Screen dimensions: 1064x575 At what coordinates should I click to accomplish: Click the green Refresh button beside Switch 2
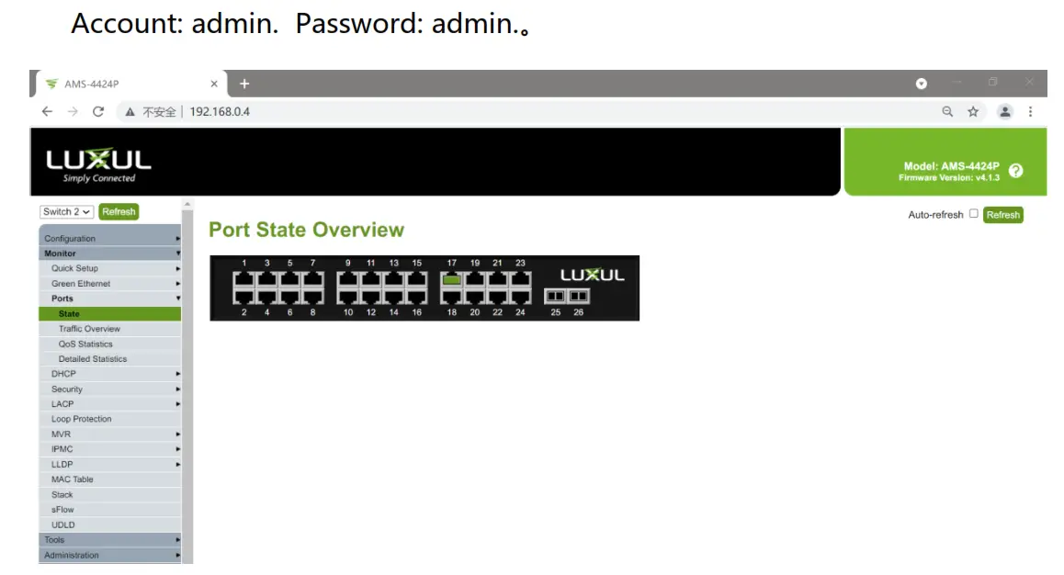tap(119, 211)
